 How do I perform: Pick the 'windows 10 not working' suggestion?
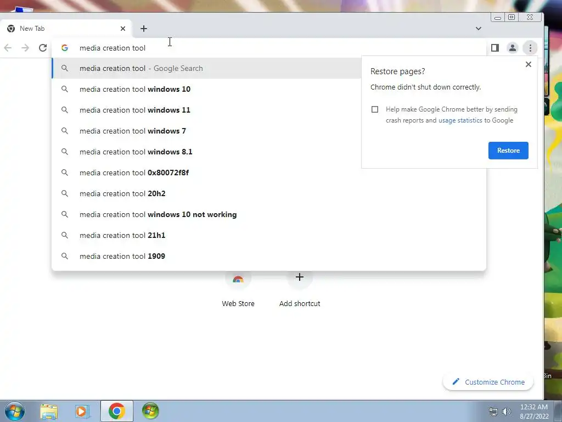pos(269,214)
